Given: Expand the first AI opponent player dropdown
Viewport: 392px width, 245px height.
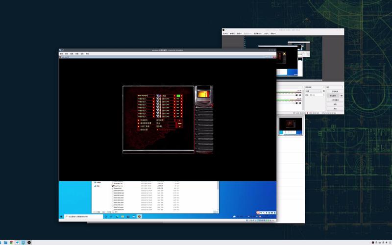Looking at the screenshot, I should pos(153,99).
